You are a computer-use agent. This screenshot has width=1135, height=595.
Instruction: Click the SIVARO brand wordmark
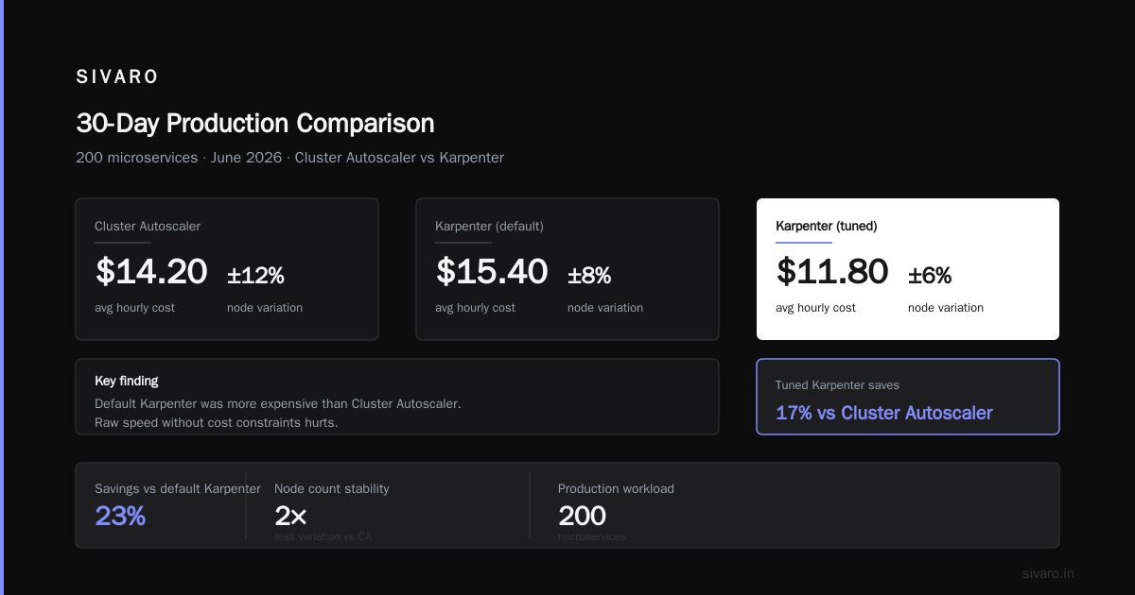[117, 77]
